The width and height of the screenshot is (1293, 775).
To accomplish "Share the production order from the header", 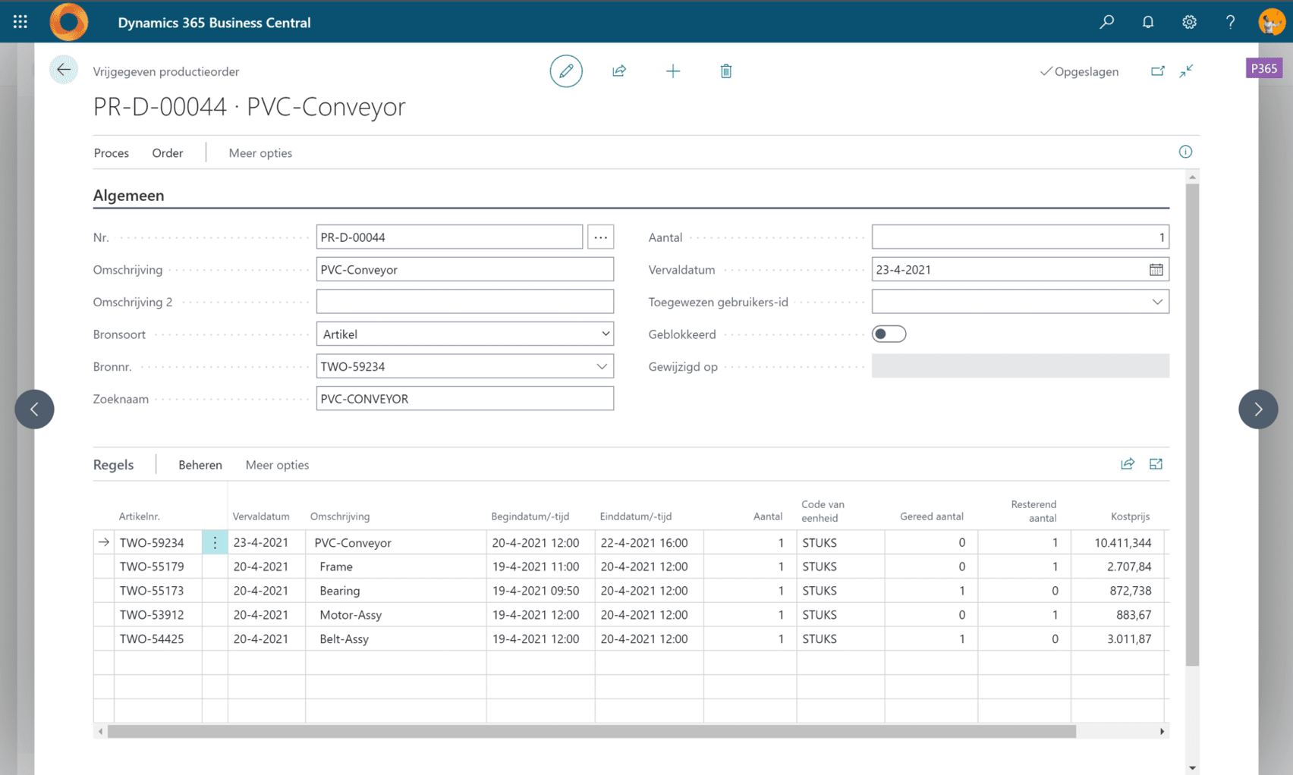I will click(619, 71).
